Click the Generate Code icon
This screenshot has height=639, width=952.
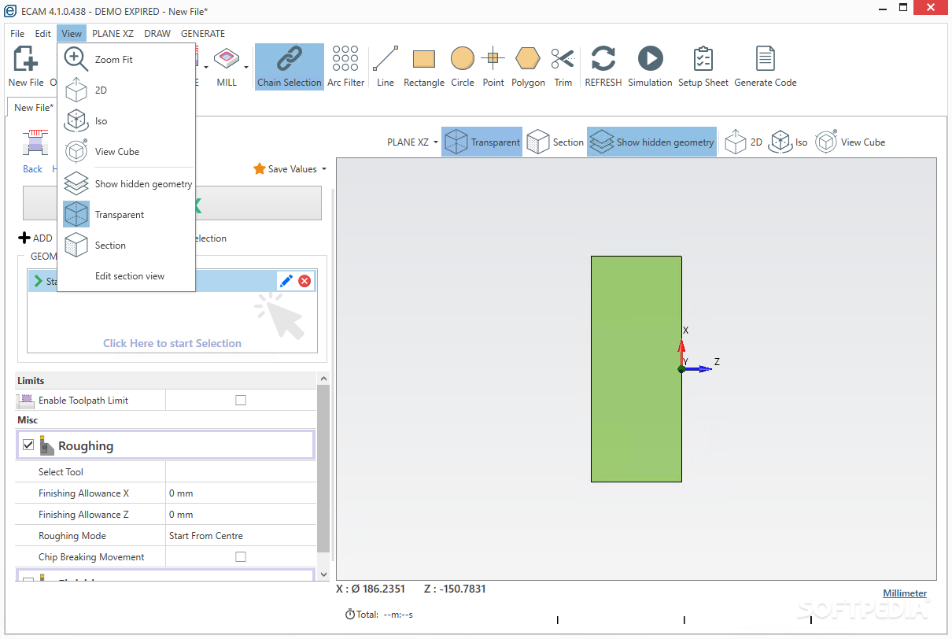[766, 66]
